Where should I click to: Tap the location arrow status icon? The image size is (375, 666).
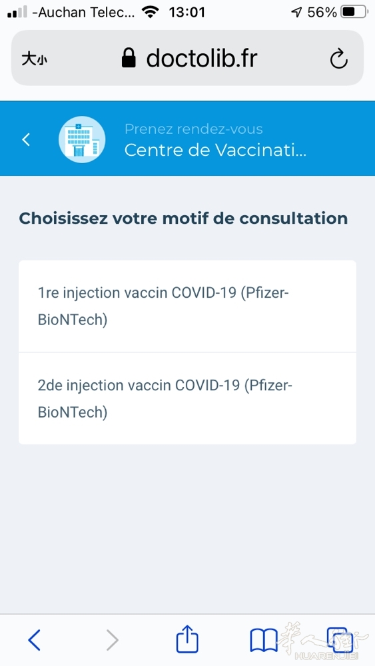pos(296,12)
